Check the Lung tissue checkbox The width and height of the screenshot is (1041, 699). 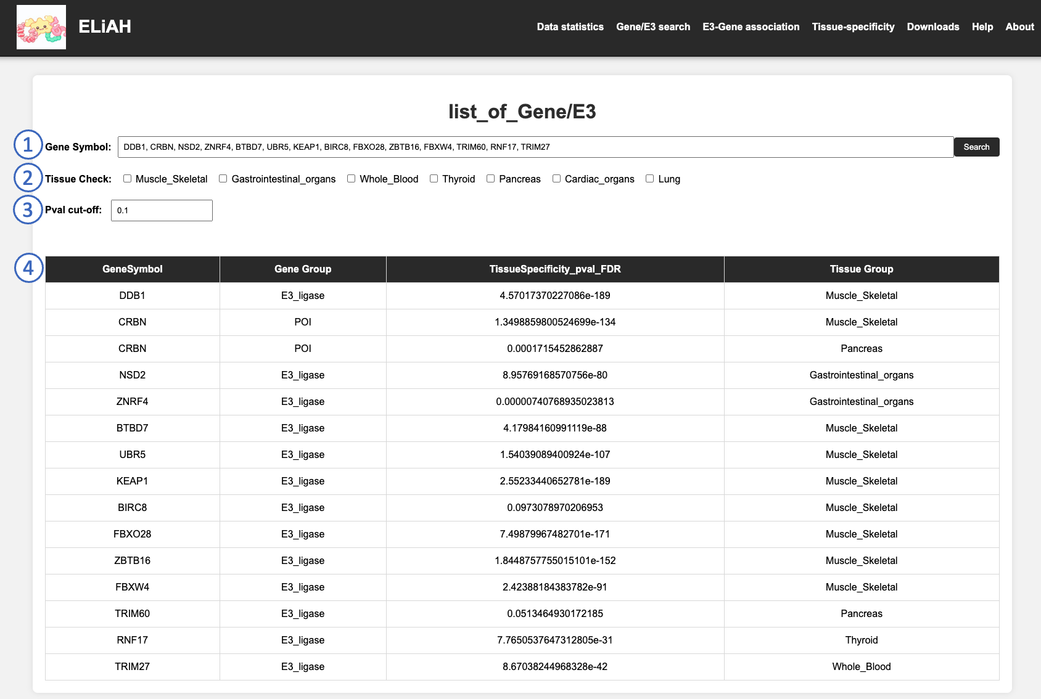[650, 179]
